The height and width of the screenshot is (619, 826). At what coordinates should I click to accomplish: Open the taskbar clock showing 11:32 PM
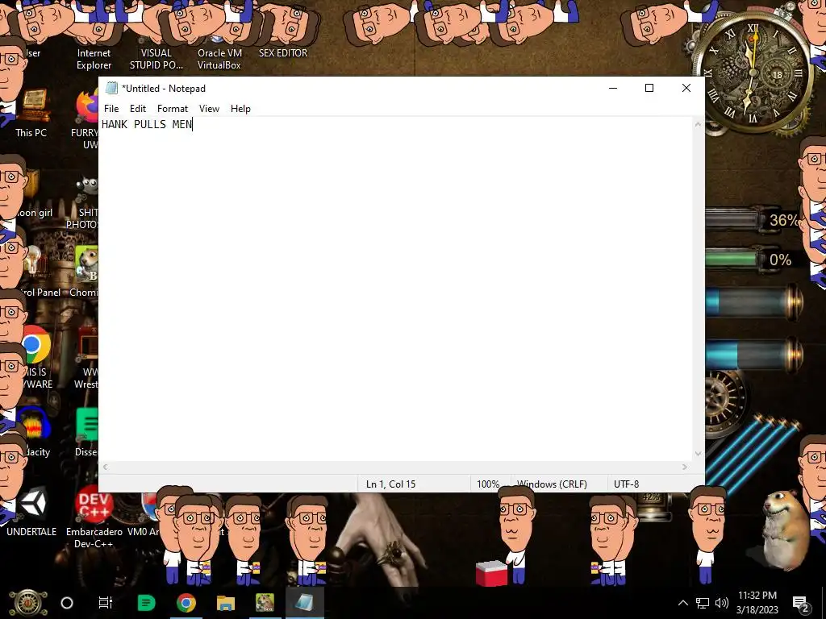tap(757, 603)
